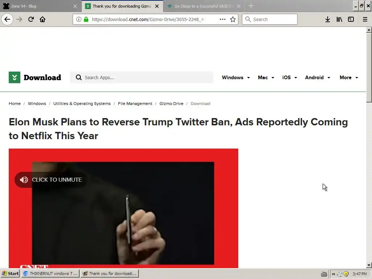Reload the current page

31,19
